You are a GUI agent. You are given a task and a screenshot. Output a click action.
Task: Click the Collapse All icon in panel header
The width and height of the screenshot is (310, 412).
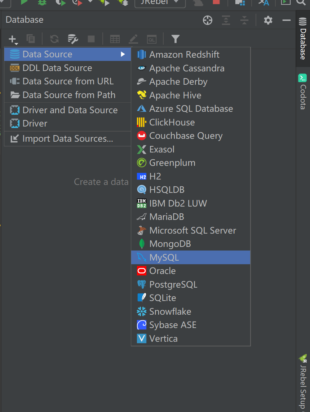[x=244, y=20]
